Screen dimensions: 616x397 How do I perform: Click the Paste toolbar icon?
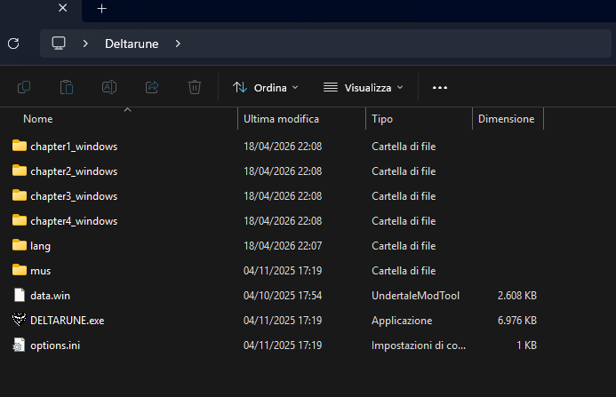[x=67, y=87]
